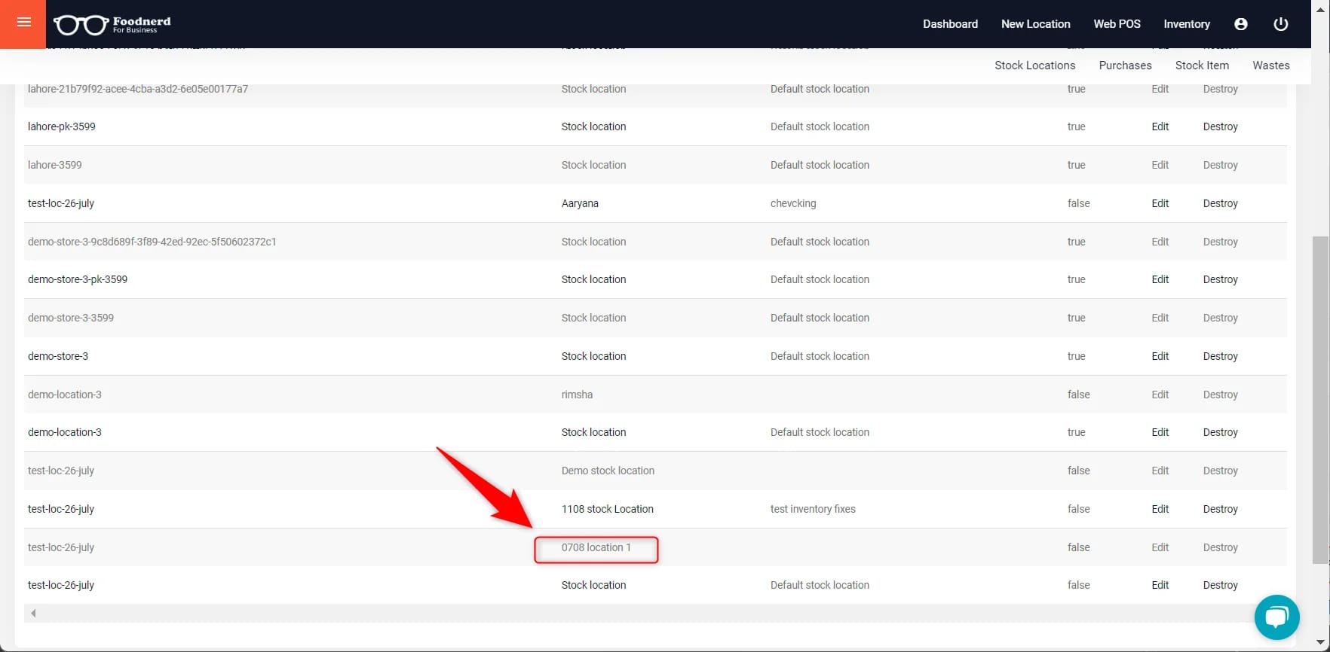Click 'false' in the rimsha row
1330x652 pixels.
[x=1078, y=395]
